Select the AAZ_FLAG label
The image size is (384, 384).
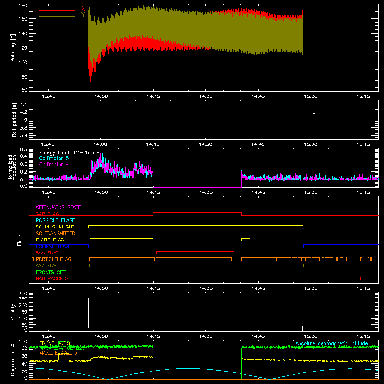(x=47, y=265)
